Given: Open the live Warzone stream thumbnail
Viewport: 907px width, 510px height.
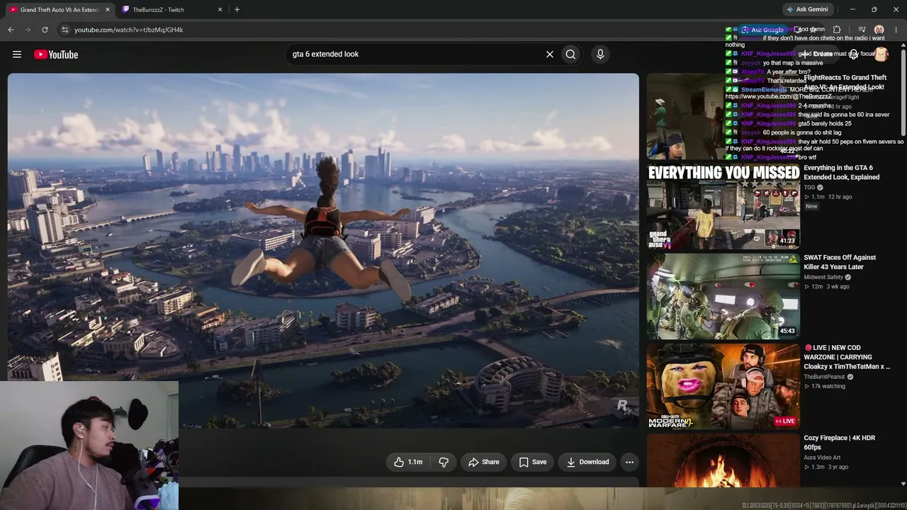Looking at the screenshot, I should (723, 386).
